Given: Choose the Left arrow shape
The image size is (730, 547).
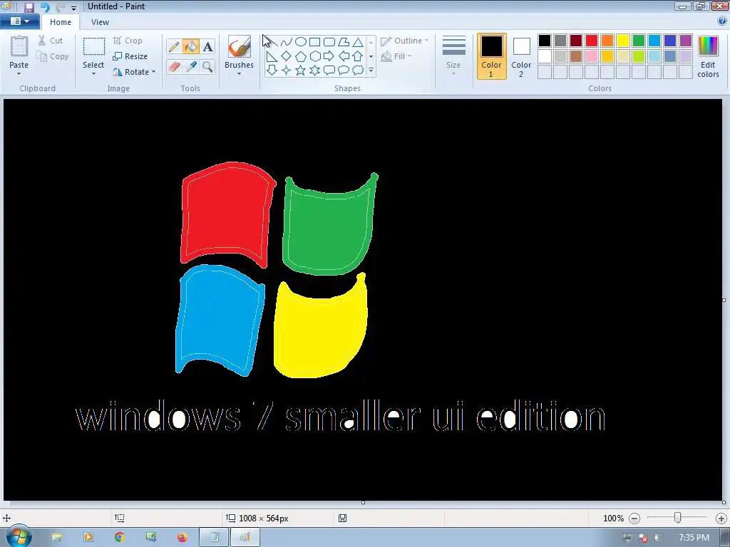Looking at the screenshot, I should (x=344, y=56).
